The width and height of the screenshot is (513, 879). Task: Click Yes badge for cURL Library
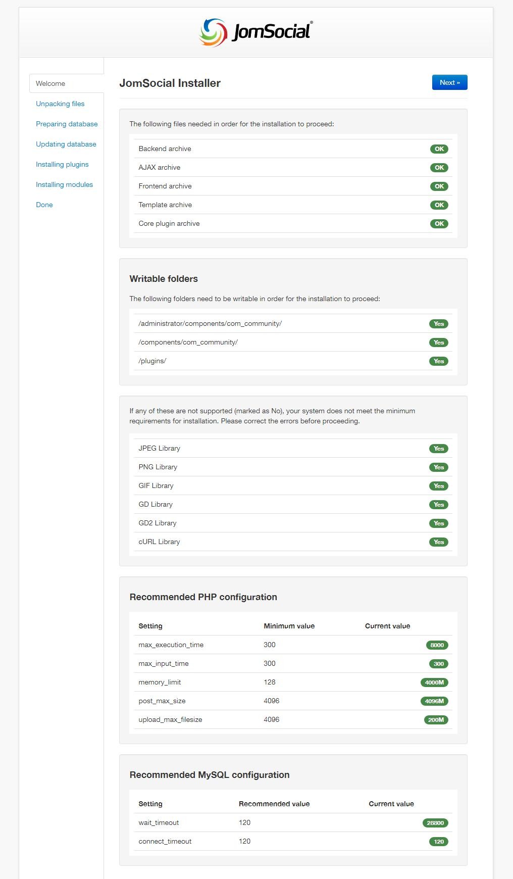pos(439,542)
